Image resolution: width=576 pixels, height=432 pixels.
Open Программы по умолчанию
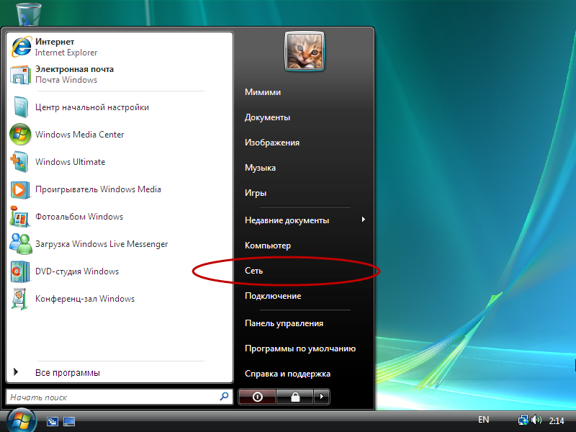tap(300, 348)
